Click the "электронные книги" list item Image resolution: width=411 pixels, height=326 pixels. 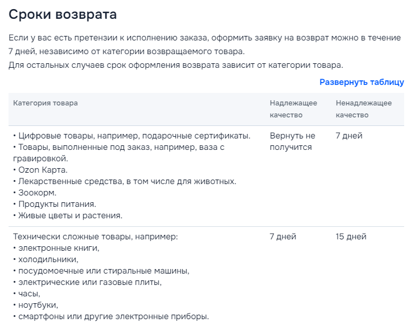pyautogui.click(x=58, y=248)
